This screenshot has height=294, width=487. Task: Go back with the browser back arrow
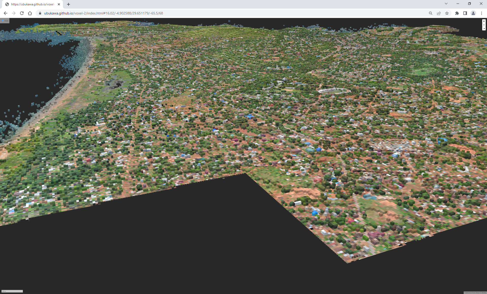6,13
